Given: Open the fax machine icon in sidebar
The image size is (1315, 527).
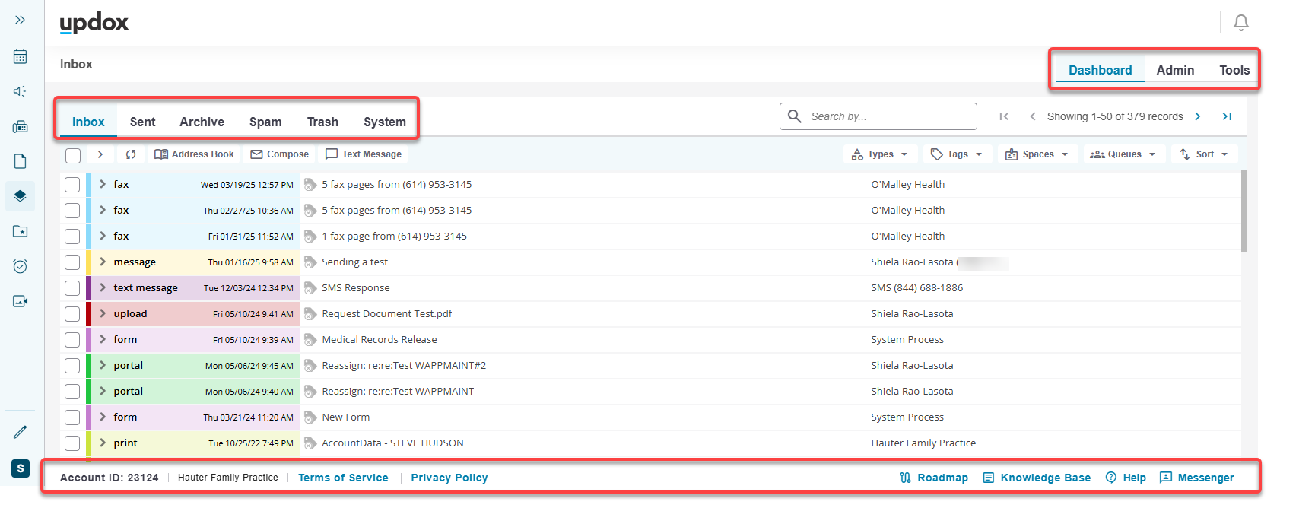Looking at the screenshot, I should 21,126.
